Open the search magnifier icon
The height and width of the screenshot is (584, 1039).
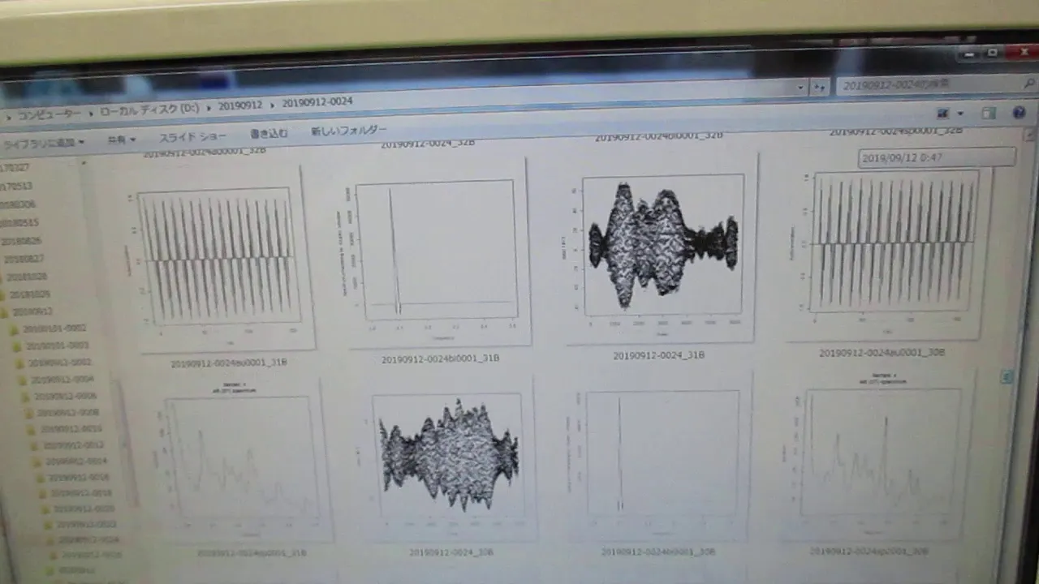click(1028, 83)
